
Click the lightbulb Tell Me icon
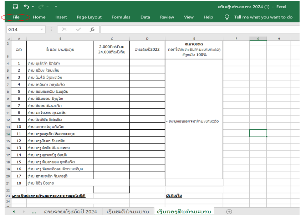[x=226, y=17]
